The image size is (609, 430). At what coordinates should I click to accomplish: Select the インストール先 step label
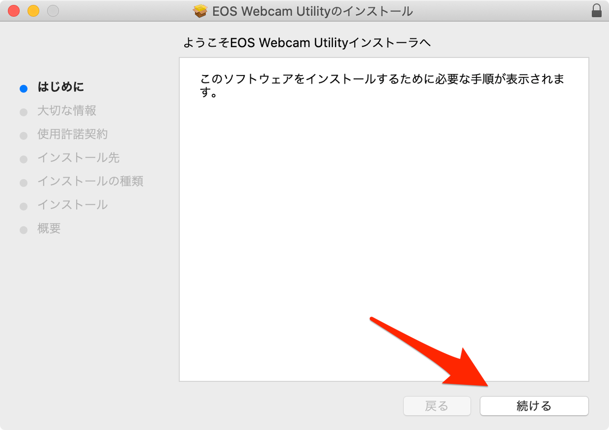coord(79,158)
